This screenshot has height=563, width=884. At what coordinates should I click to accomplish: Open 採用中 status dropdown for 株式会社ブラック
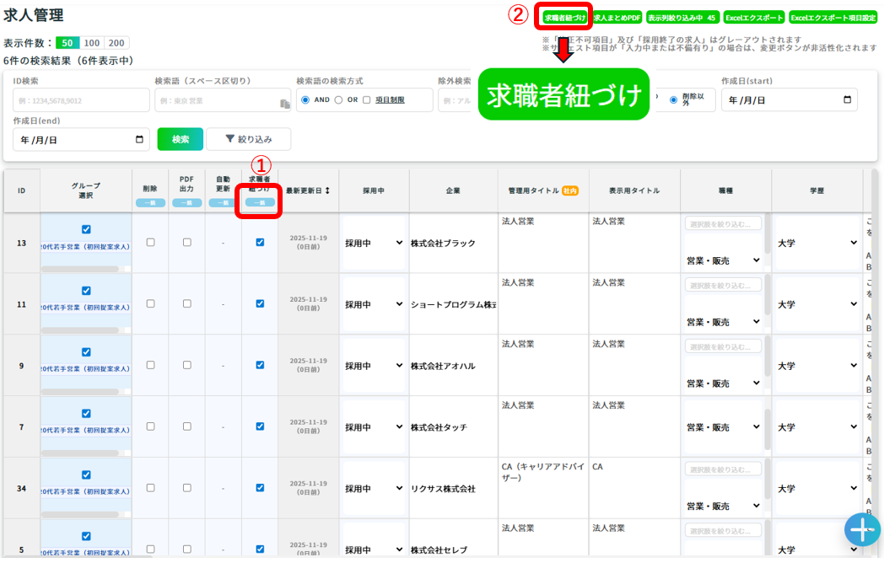[374, 243]
